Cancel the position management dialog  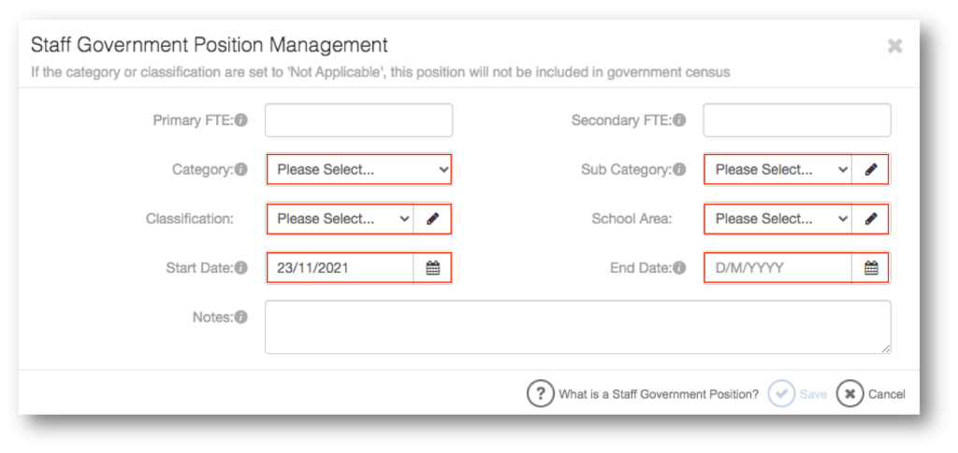(871, 394)
